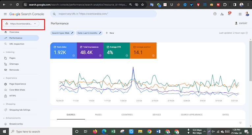The image size is (252, 135).
Task: Uncheck the Total clicks checkbox
Action: 55,47
